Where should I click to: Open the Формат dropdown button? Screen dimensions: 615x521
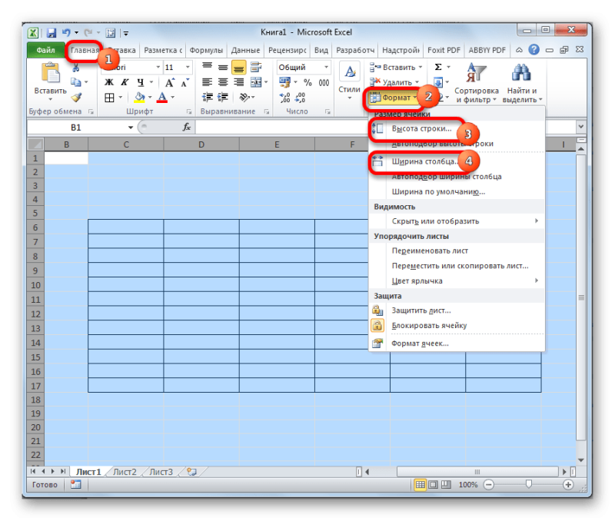tap(393, 98)
